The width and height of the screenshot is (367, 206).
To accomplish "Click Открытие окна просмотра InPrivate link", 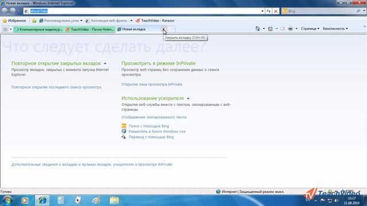I will (151, 84).
